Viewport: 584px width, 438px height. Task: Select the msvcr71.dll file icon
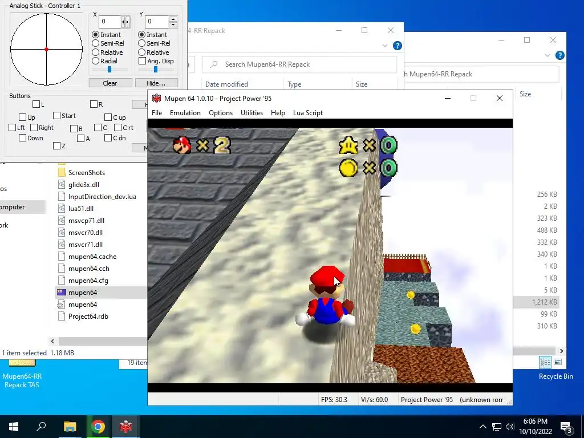point(62,244)
